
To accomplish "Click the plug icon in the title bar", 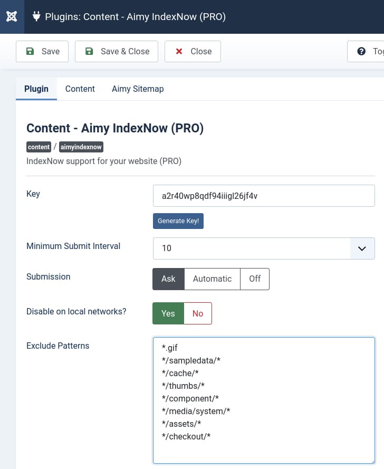I will coord(36,16).
